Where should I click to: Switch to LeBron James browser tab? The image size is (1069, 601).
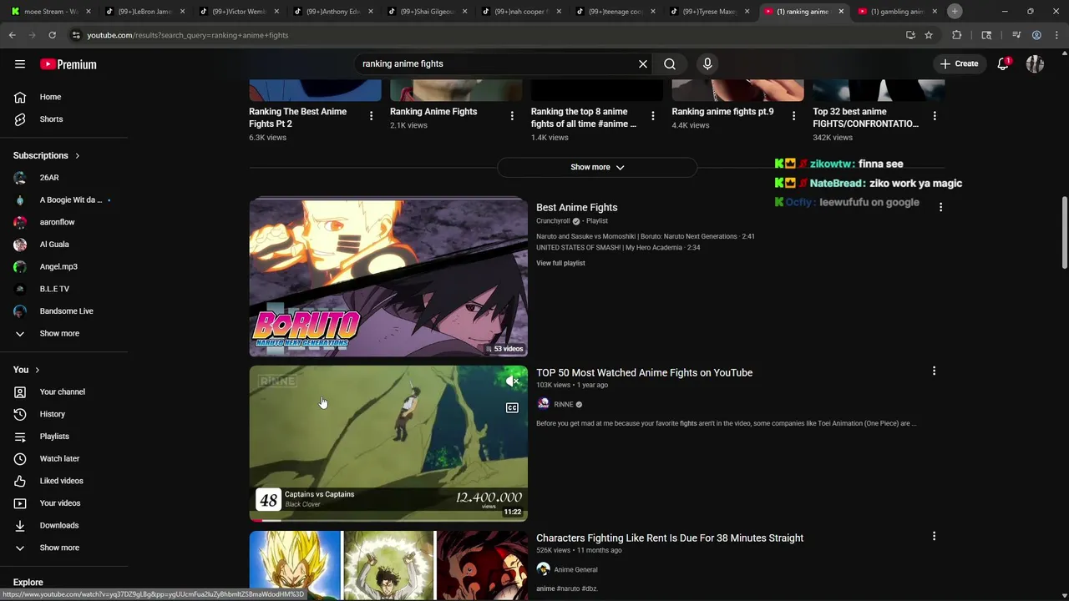(144, 12)
